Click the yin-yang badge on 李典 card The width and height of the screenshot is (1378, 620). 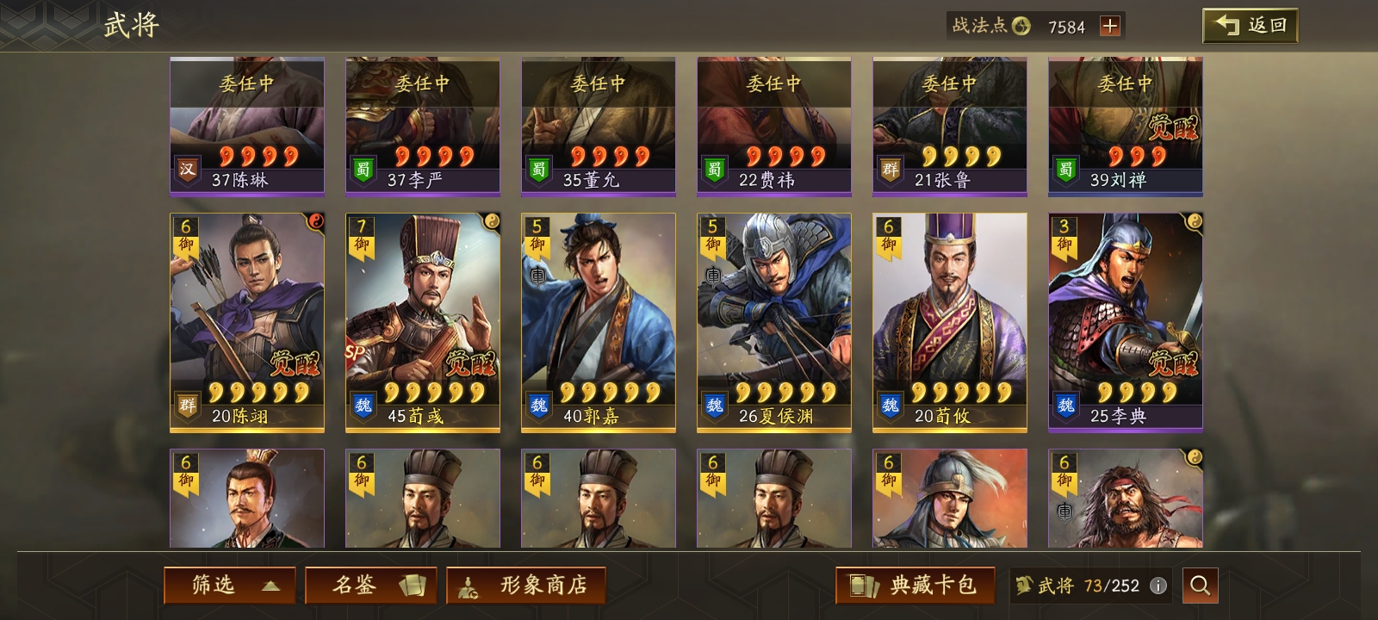point(1195,221)
